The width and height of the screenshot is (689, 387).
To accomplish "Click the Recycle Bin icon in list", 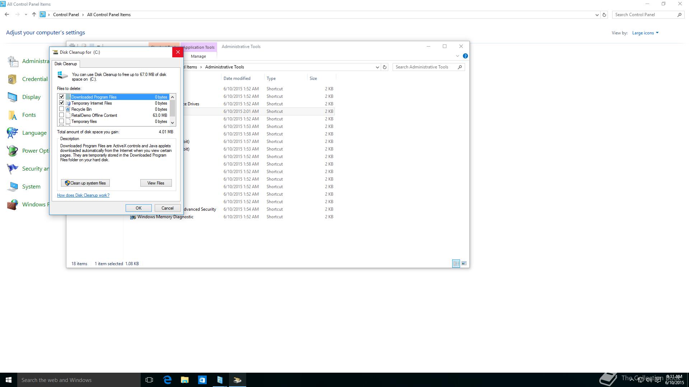I will (x=68, y=109).
